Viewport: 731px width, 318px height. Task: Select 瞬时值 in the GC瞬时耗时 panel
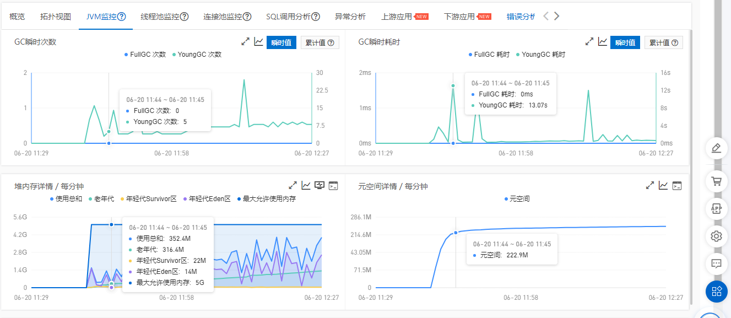625,43
